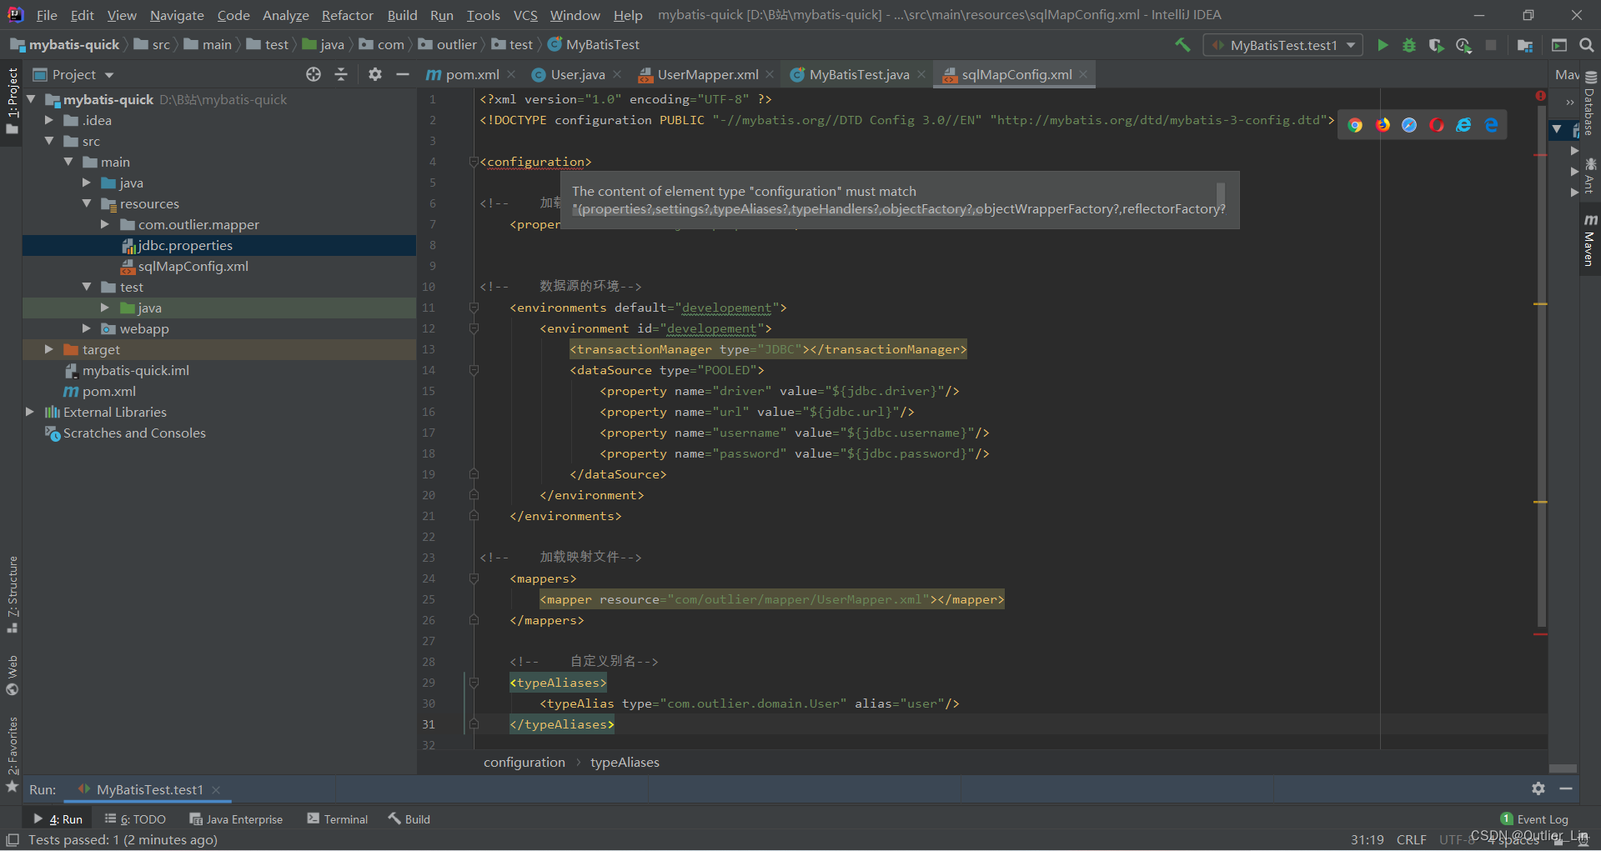Click the Build project hammer icon

[x=1182, y=45]
